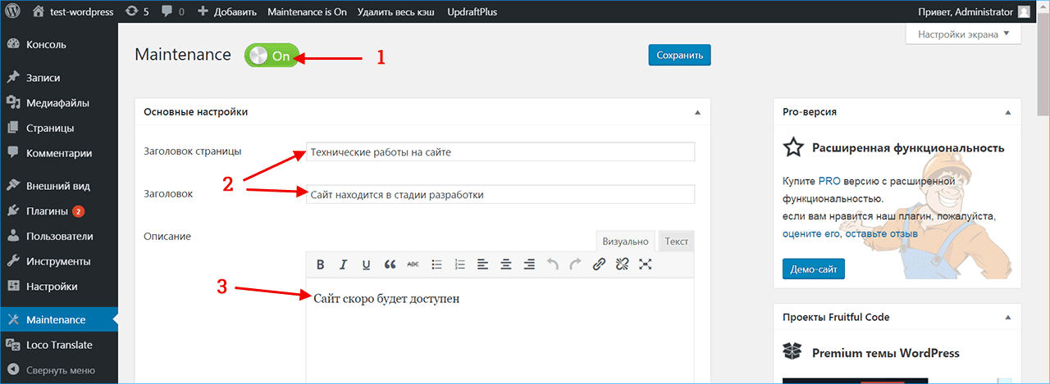
Task: Open the Настройки экрана dropdown
Action: point(963,34)
